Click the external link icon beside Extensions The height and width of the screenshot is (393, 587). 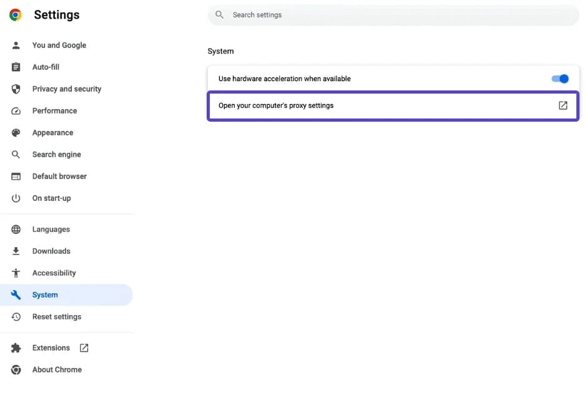pyautogui.click(x=84, y=347)
